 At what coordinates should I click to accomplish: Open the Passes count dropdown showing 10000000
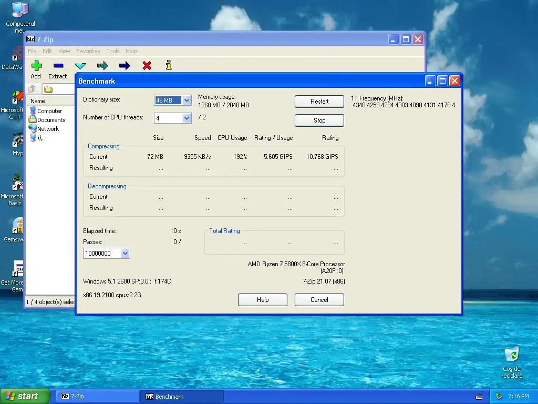coord(125,253)
